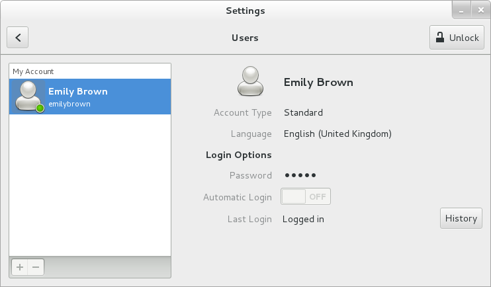Click the password dots to change password
The width and height of the screenshot is (491, 287).
point(300,175)
